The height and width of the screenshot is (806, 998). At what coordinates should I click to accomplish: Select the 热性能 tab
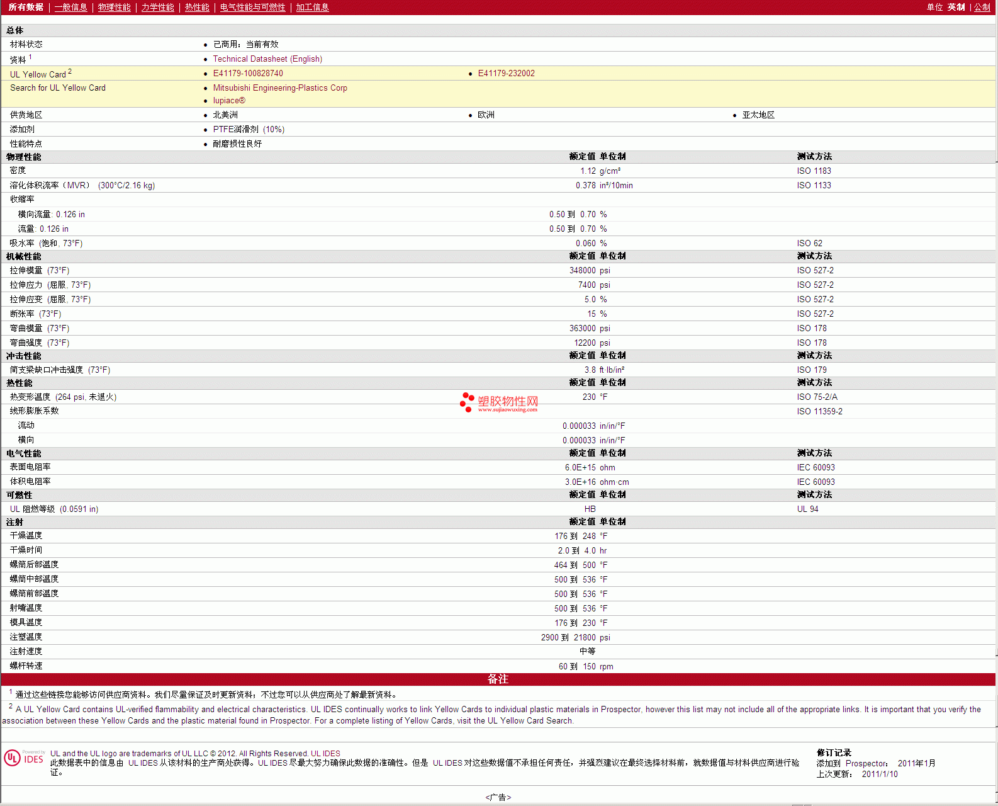coord(197,8)
